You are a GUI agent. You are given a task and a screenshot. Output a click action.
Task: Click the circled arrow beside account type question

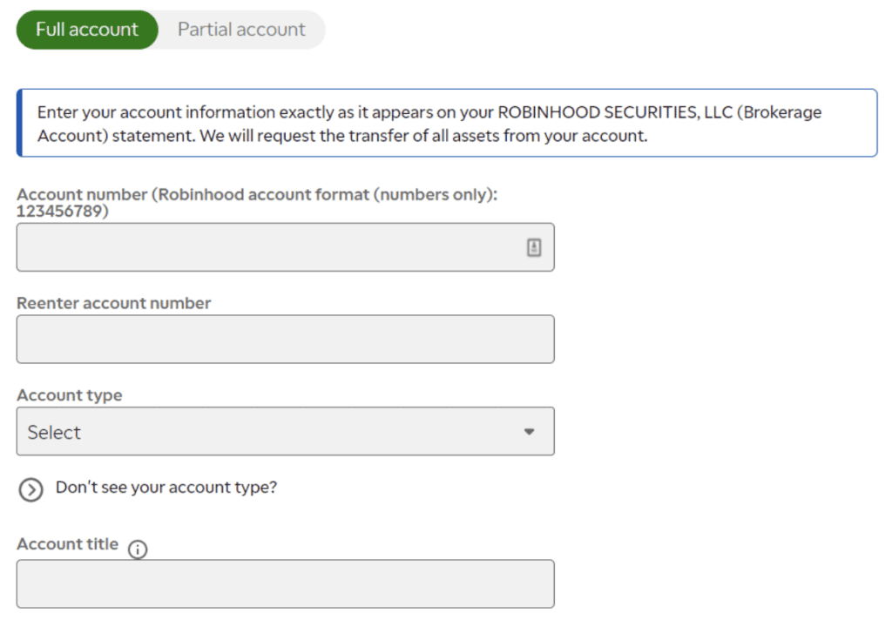tap(30, 490)
